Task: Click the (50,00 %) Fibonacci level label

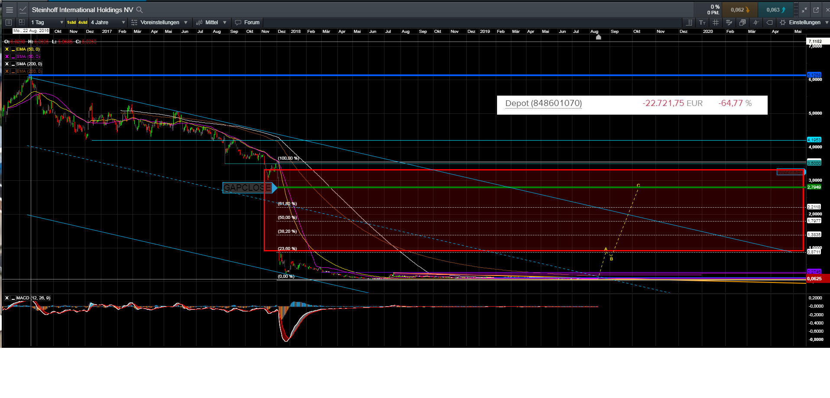Action: coord(287,218)
